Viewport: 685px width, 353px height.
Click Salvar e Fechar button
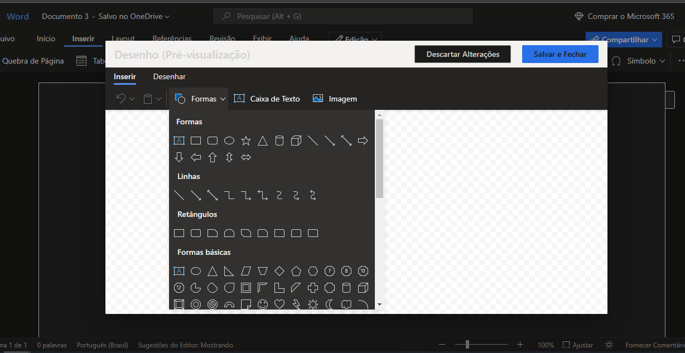tap(560, 54)
